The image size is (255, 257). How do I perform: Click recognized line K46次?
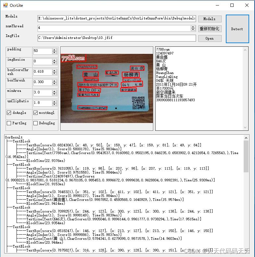tap(161, 61)
